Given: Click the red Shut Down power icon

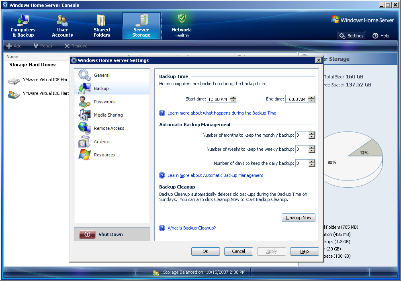Looking at the screenshot, I should point(87,234).
